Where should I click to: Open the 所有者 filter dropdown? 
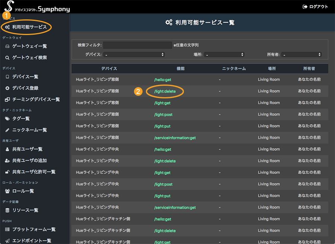point(301,54)
